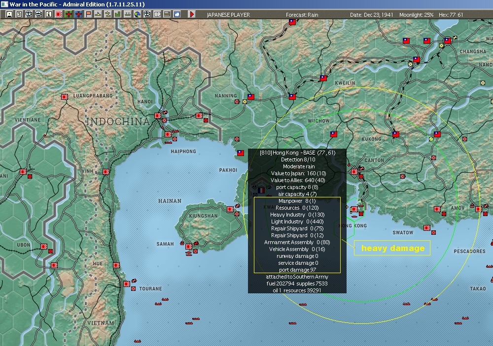The height and width of the screenshot is (346, 493).
Task: Click the 'Hex: 77 61' coordinate text
Action: 451,15
